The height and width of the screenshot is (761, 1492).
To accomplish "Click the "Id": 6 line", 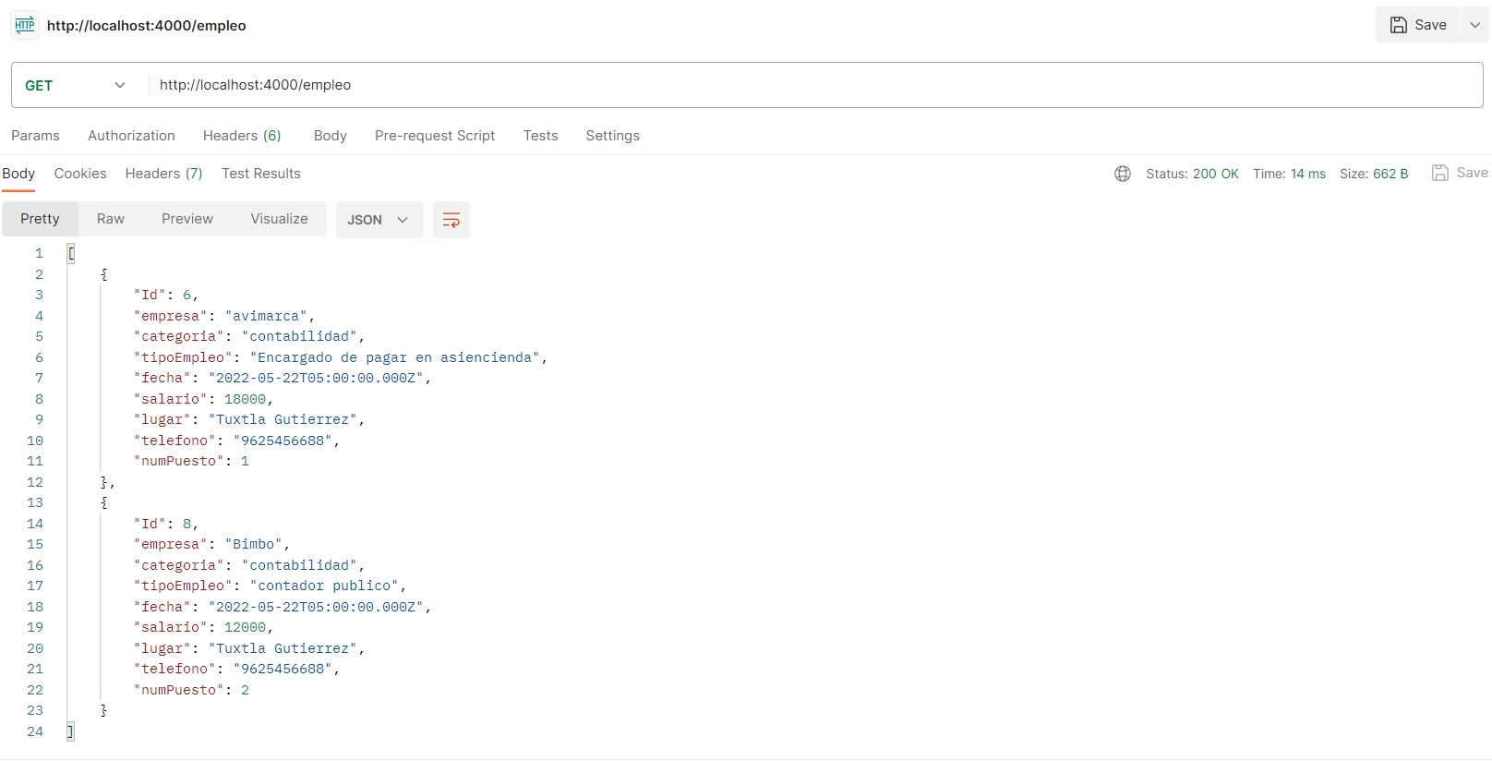I will click(x=166, y=295).
